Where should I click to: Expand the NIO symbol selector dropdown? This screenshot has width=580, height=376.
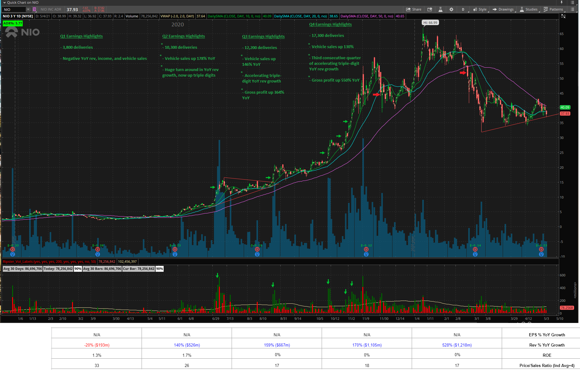click(x=28, y=10)
